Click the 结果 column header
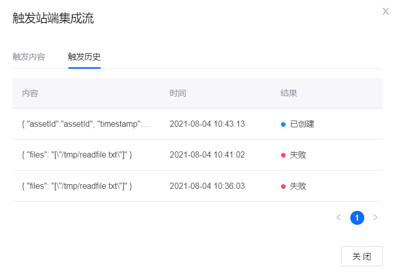The width and height of the screenshot is (394, 273). 289,93
